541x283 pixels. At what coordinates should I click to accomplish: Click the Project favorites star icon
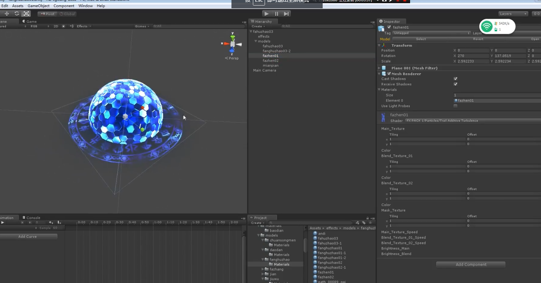[x=370, y=223]
